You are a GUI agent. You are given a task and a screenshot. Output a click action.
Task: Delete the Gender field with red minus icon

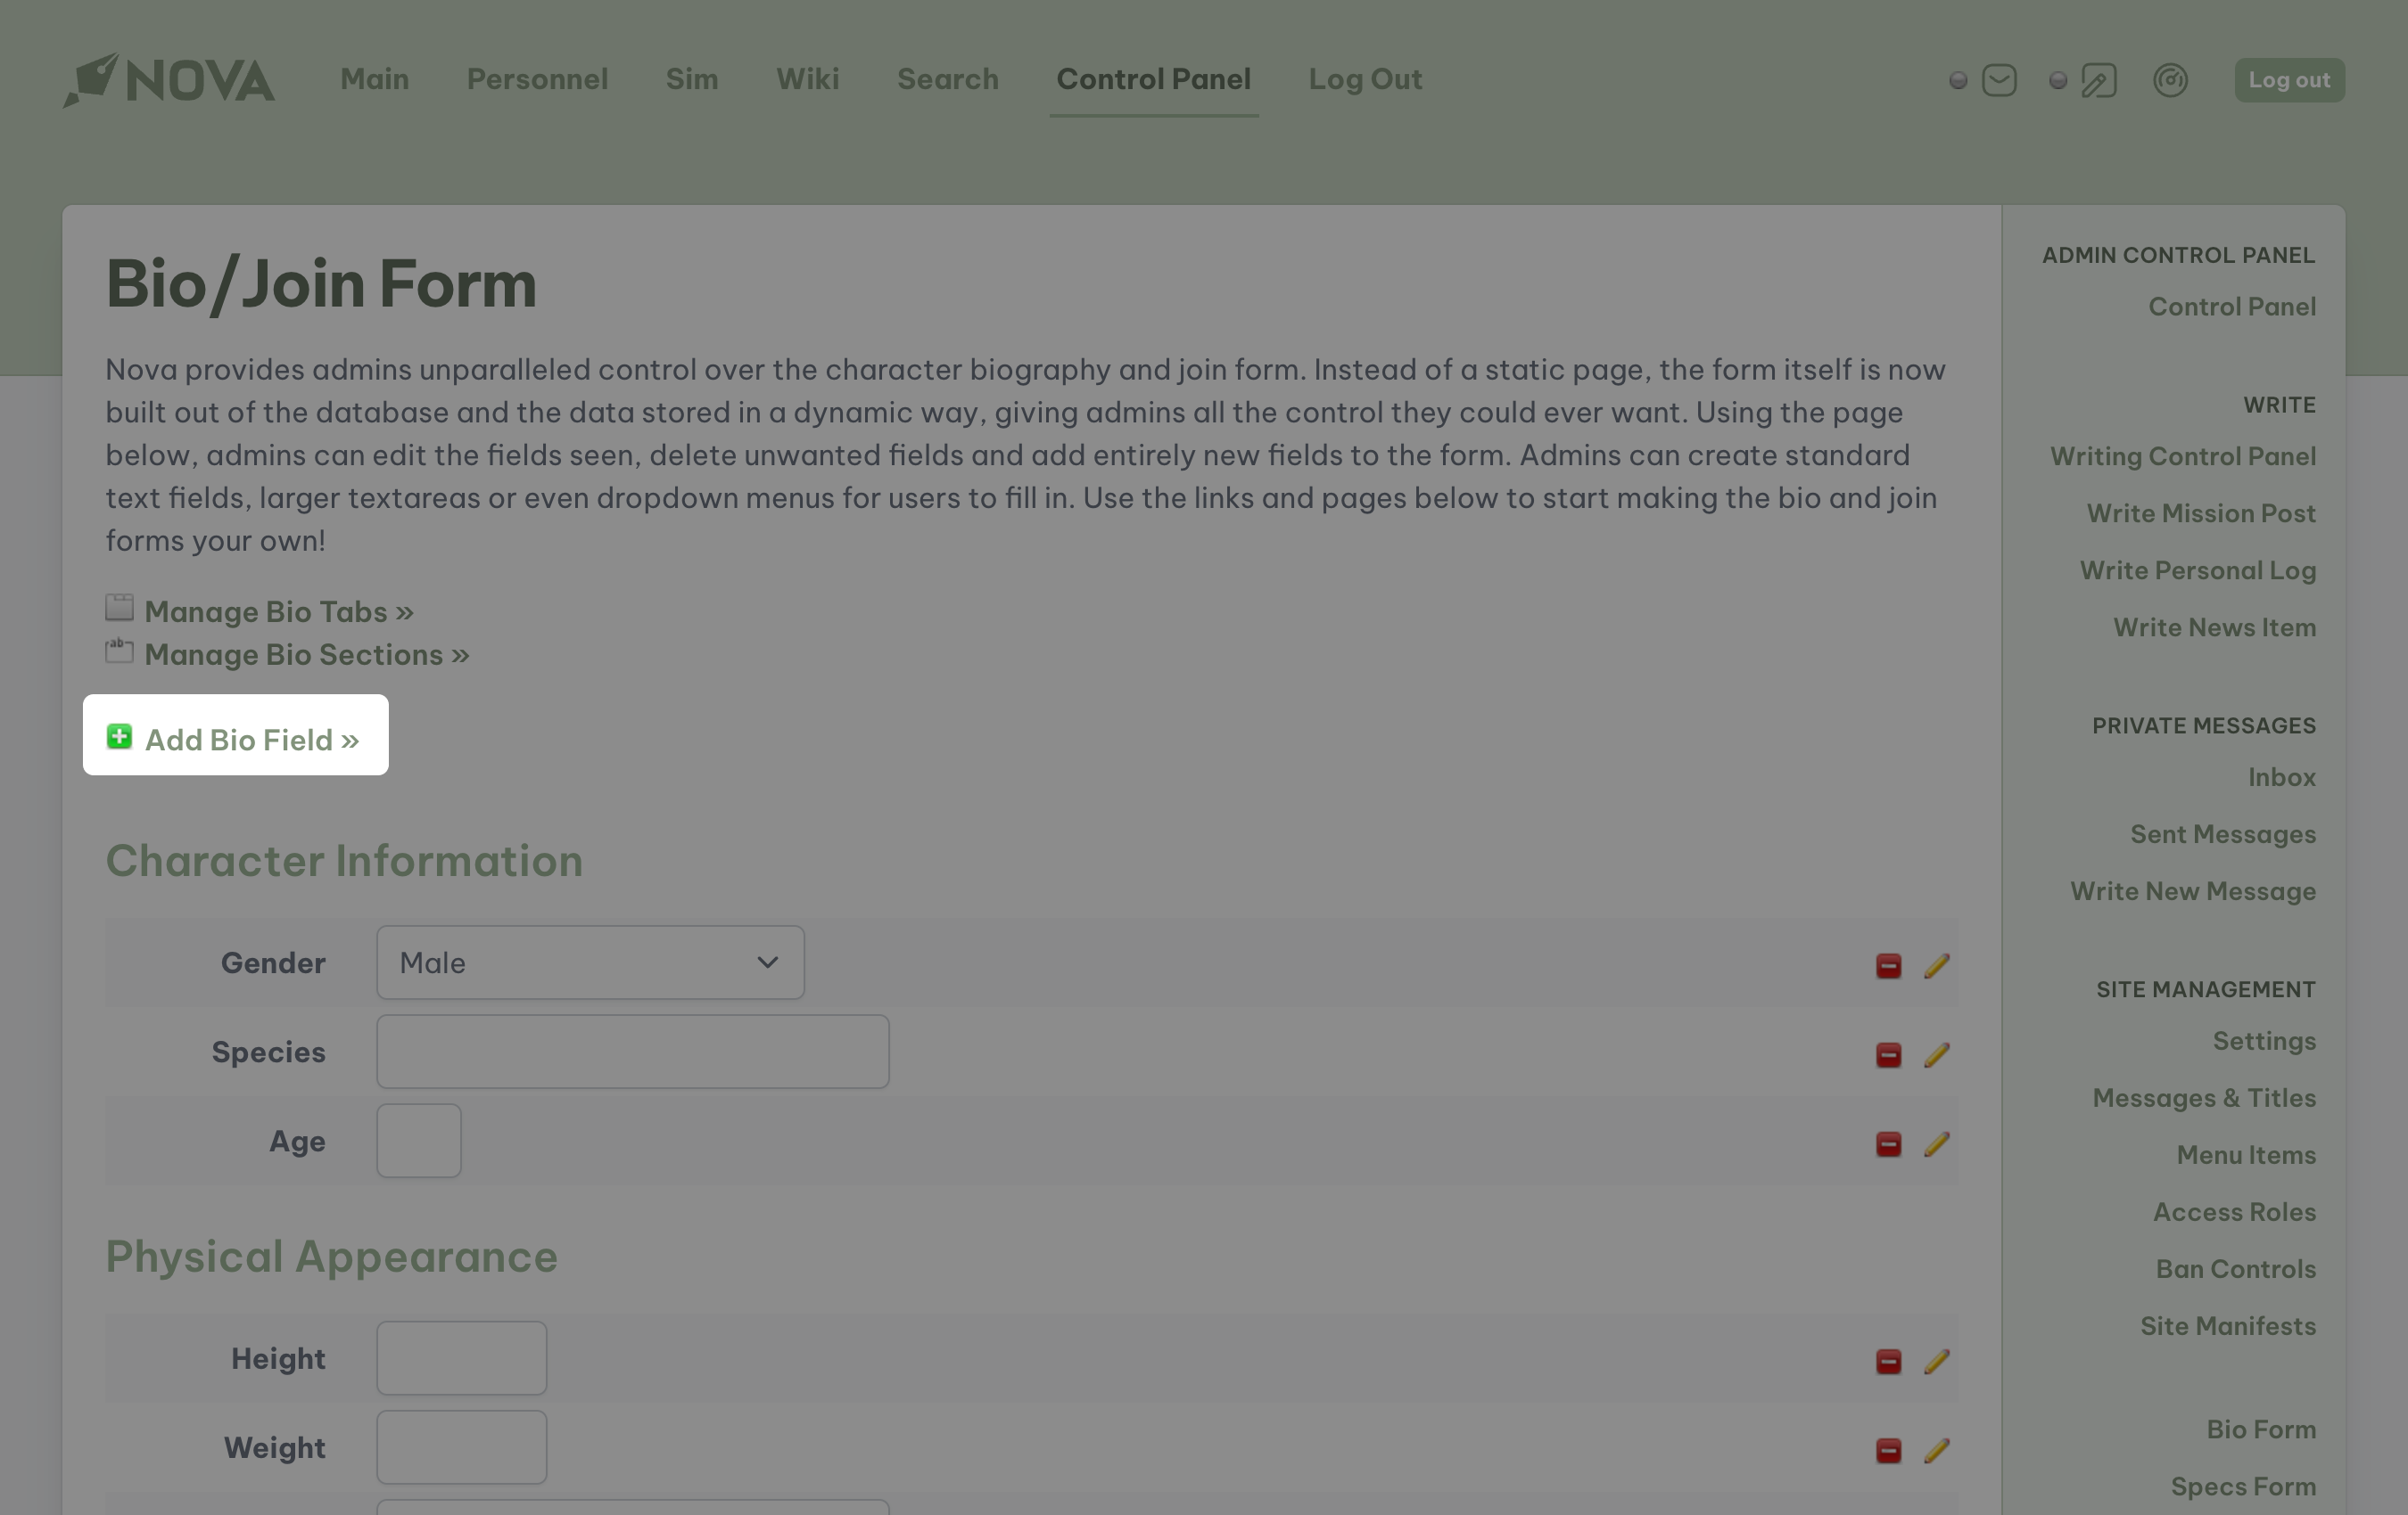(x=1888, y=965)
